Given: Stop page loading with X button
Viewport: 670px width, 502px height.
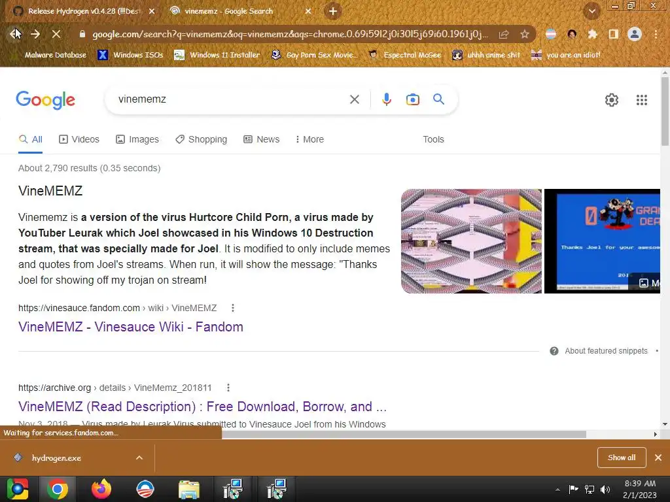Looking at the screenshot, I should coord(56,34).
